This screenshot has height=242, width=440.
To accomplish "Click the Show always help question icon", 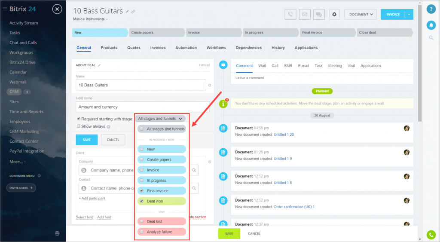I will coord(109,127).
